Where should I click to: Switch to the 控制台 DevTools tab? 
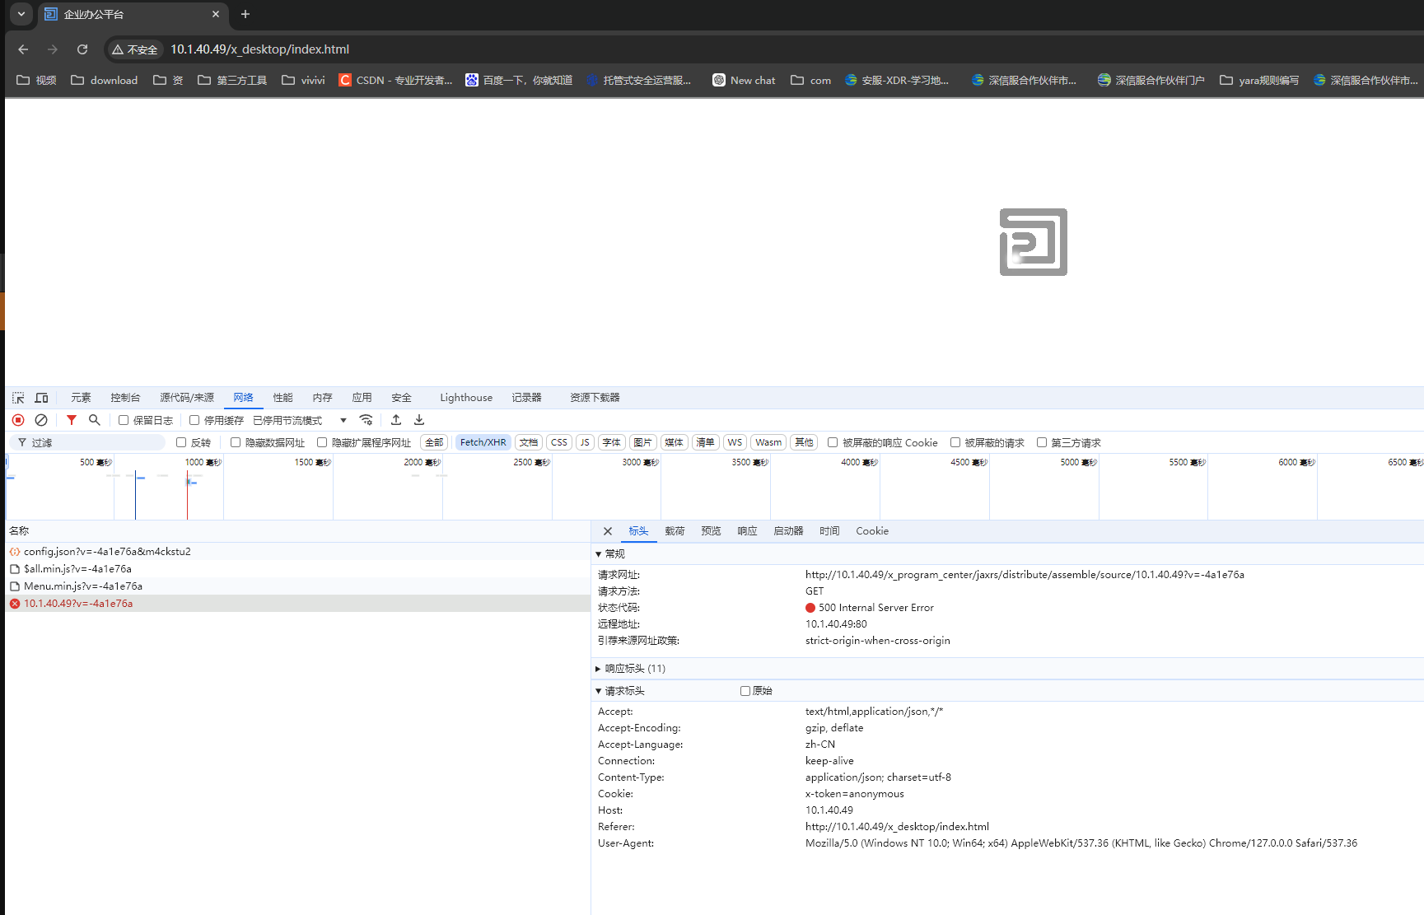coord(125,398)
